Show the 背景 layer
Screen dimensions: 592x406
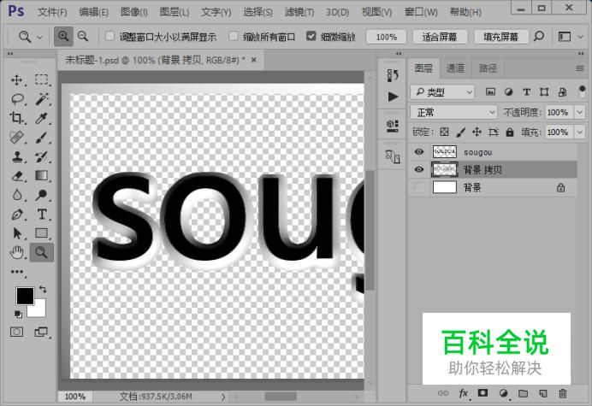[418, 187]
